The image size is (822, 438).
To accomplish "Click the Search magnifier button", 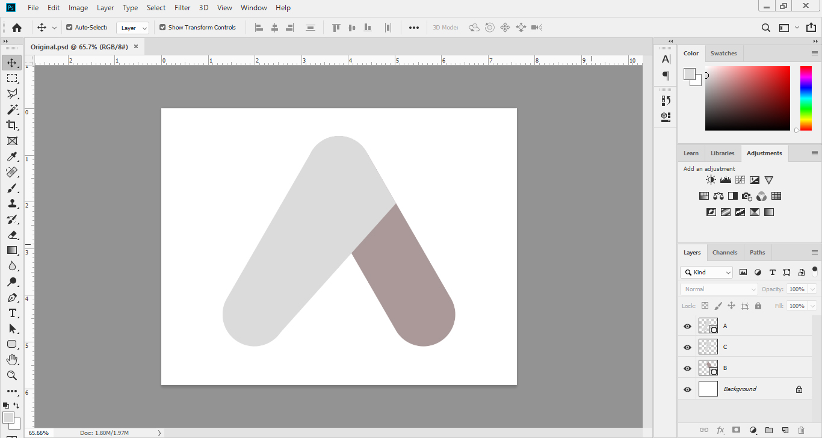I will click(766, 28).
